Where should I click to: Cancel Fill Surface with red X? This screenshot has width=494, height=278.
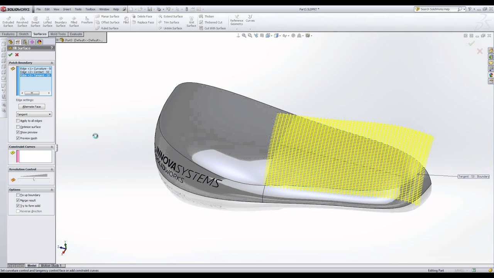pos(17,55)
